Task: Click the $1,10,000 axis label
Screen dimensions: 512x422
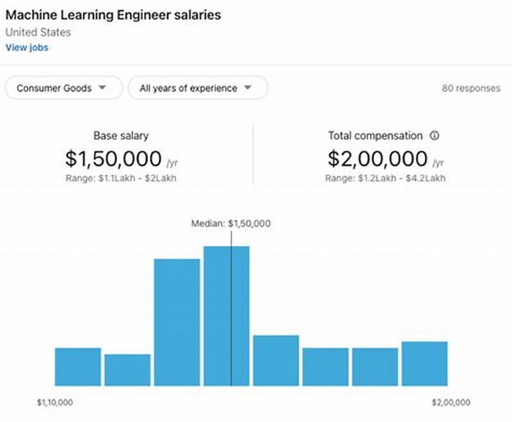Action: [x=55, y=402]
